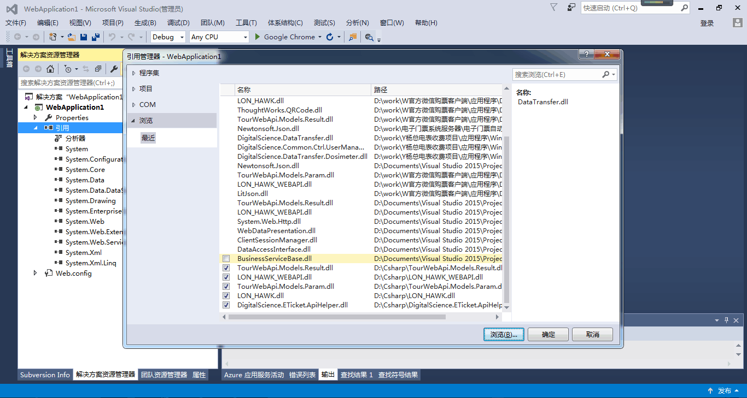This screenshot has height=398, width=747.
Task: Open the Any CPU platform dropdown
Action: [x=219, y=37]
